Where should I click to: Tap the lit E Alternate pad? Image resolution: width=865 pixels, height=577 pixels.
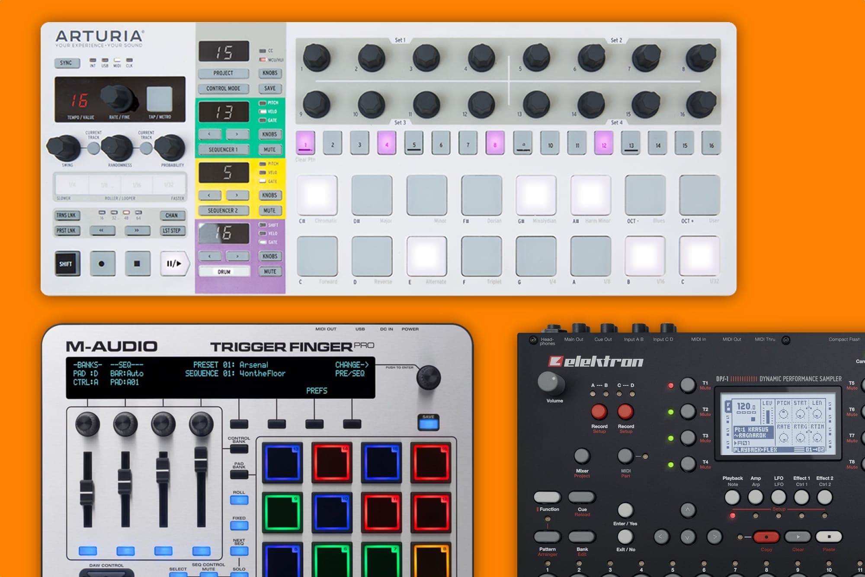coord(426,256)
